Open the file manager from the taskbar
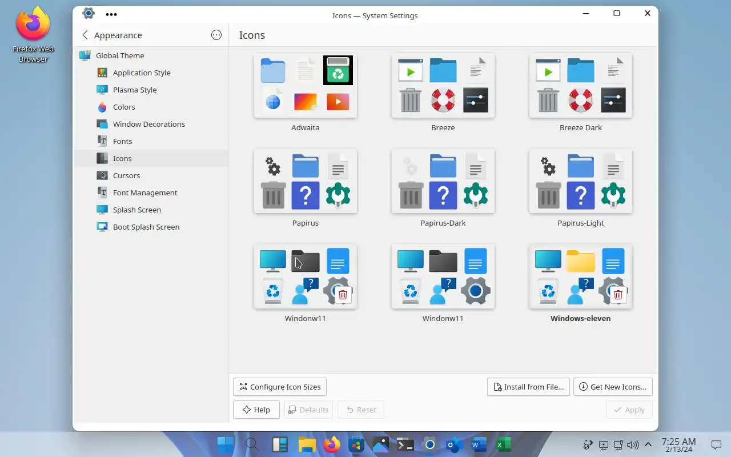731x457 pixels. [307, 444]
